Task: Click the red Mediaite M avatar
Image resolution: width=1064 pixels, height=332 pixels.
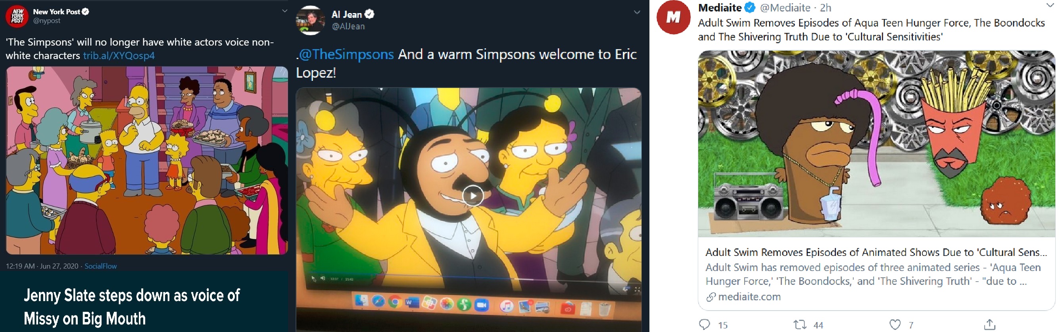Action: click(673, 17)
